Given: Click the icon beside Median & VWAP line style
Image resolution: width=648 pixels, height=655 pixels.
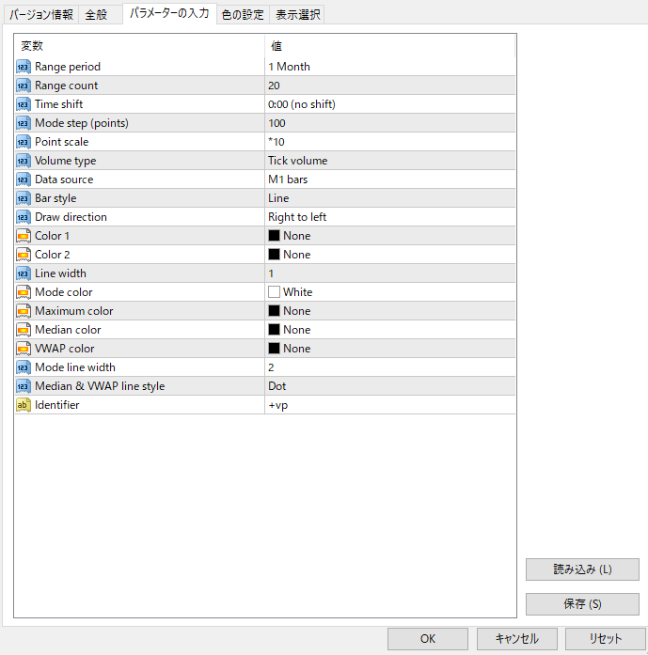Looking at the screenshot, I should pos(24,386).
